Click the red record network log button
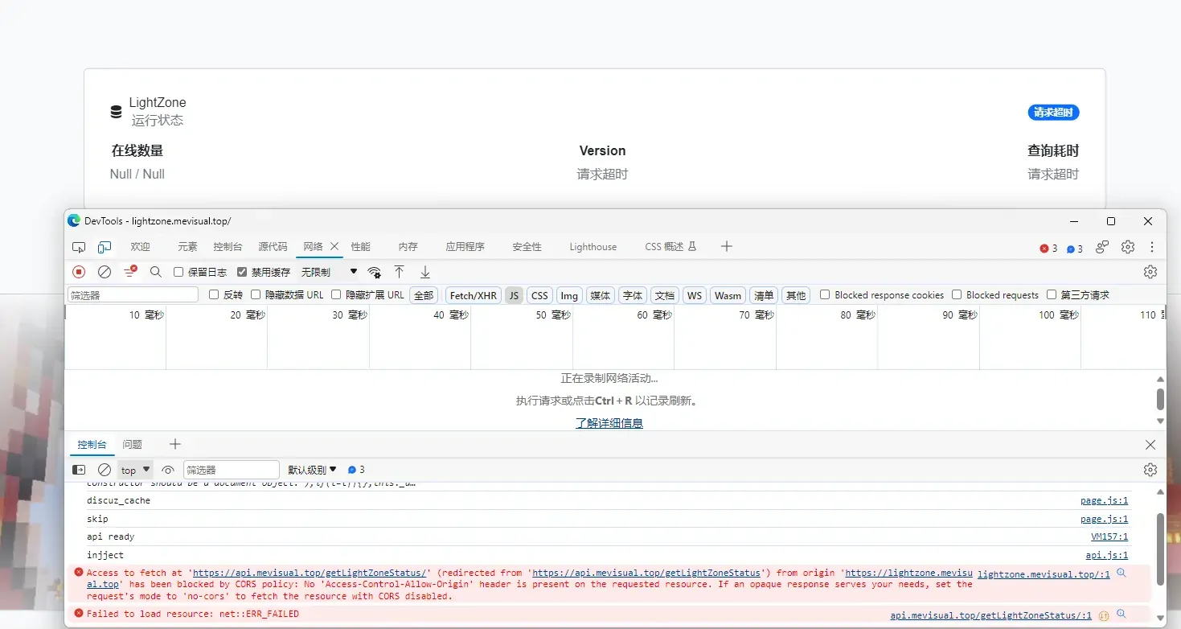Screen dimensions: 1181x629 [x=79, y=272]
